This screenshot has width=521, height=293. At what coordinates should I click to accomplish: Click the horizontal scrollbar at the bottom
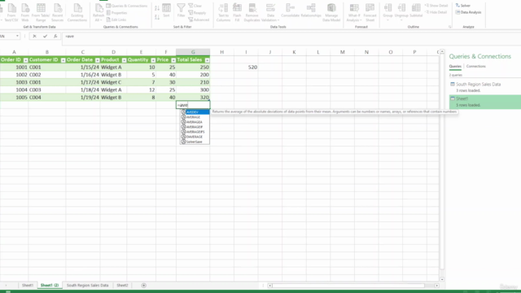(x=348, y=286)
